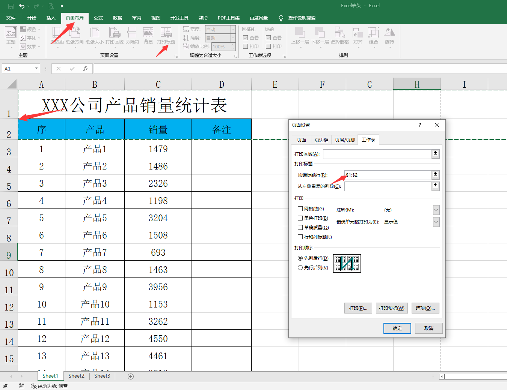
Task: Toggle 行和列标题 checkbox
Action: point(300,237)
